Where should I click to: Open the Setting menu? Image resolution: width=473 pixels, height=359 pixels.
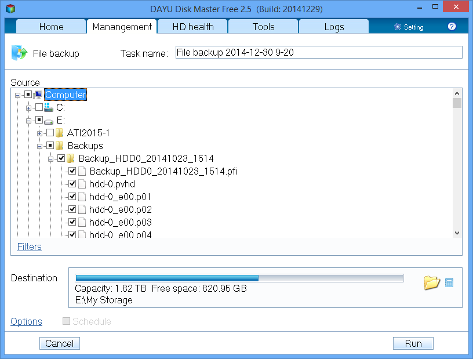409,27
